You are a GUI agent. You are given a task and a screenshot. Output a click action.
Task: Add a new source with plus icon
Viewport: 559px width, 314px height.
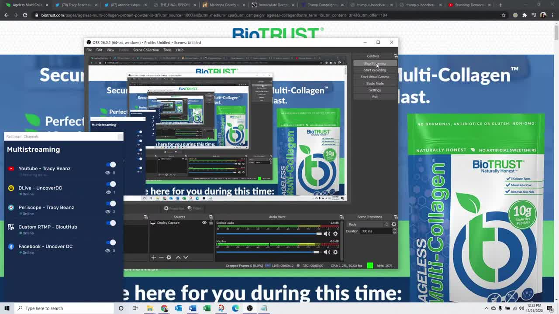point(153,257)
